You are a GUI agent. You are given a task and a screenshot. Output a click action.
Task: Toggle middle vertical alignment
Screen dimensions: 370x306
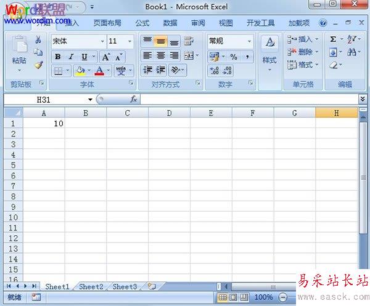161,41
